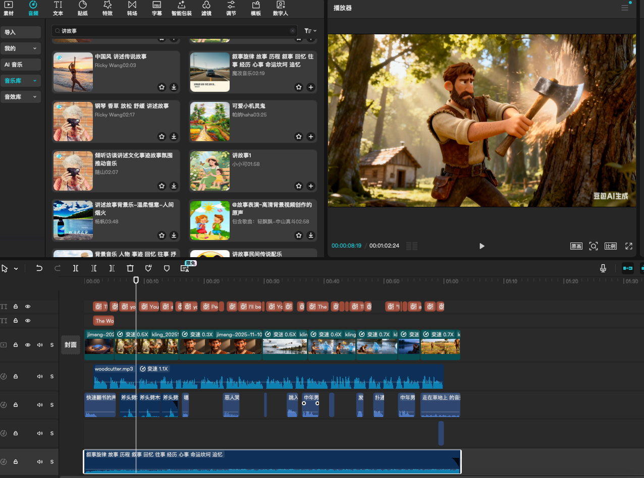644x478 pixels.
Task: Split the clip at the playhead
Action: click(76, 269)
